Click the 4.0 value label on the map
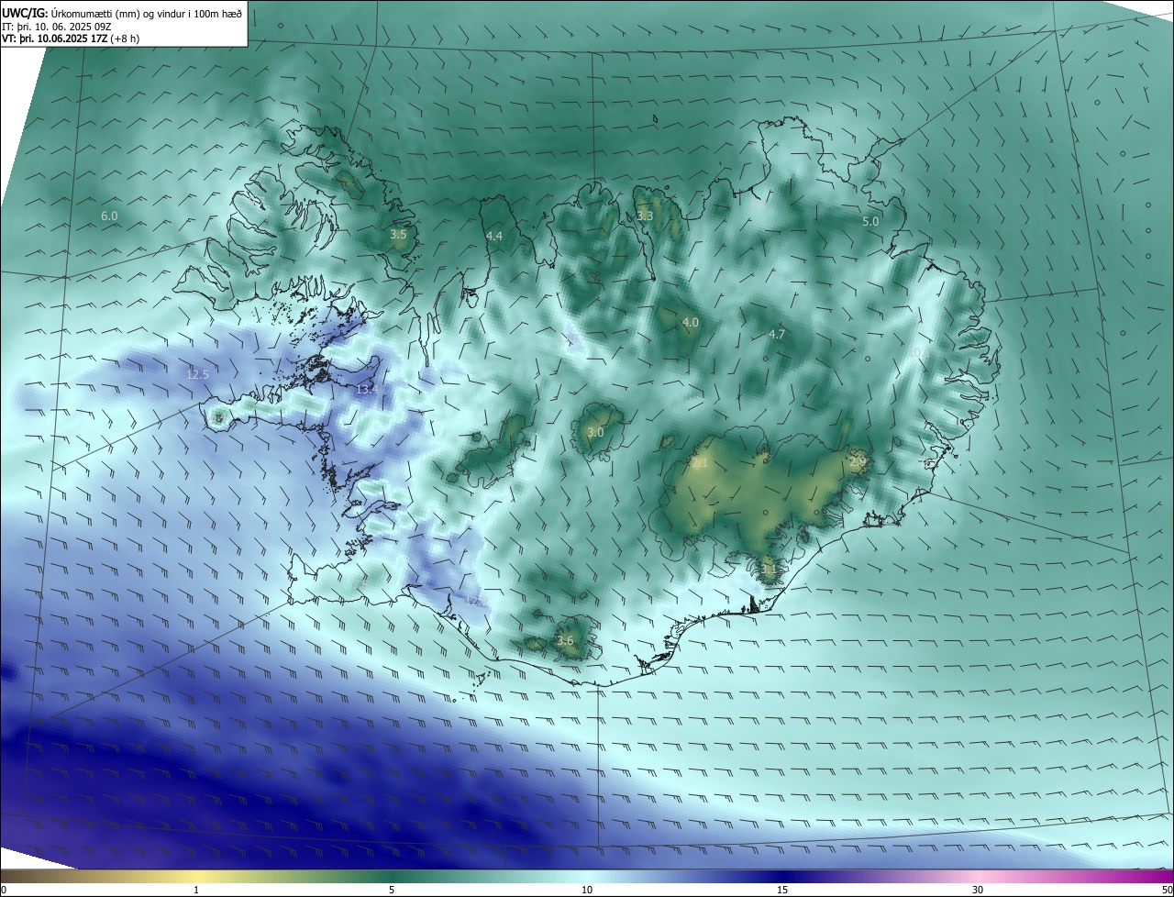Screen dimensions: 1174x897 click(x=691, y=323)
